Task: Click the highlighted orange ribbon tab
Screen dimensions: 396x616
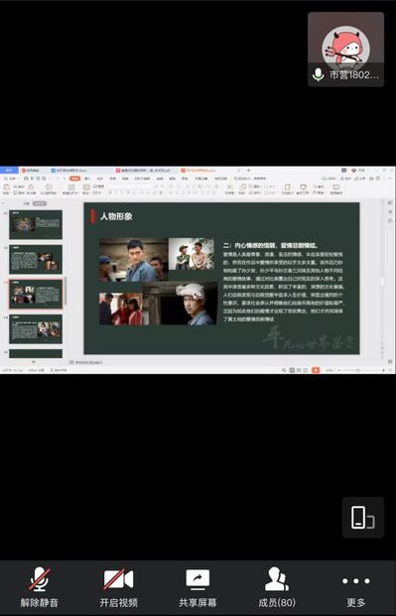Action: click(74, 179)
